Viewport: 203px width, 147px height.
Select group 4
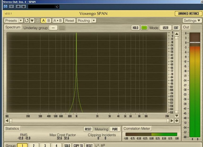(56, 145)
